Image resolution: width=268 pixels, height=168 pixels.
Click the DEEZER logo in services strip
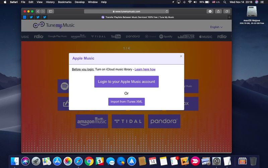[x=186, y=37]
